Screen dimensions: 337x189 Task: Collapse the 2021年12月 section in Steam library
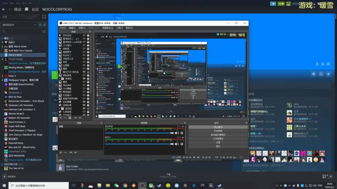click(x=3, y=164)
